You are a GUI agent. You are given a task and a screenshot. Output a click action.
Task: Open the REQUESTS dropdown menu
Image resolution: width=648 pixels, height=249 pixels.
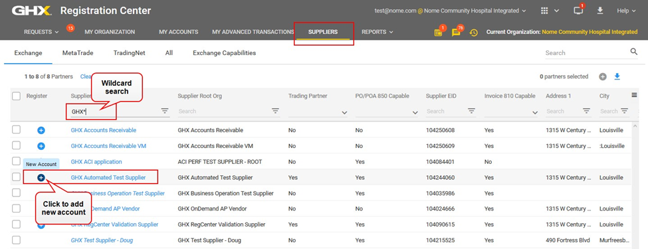[41, 32]
